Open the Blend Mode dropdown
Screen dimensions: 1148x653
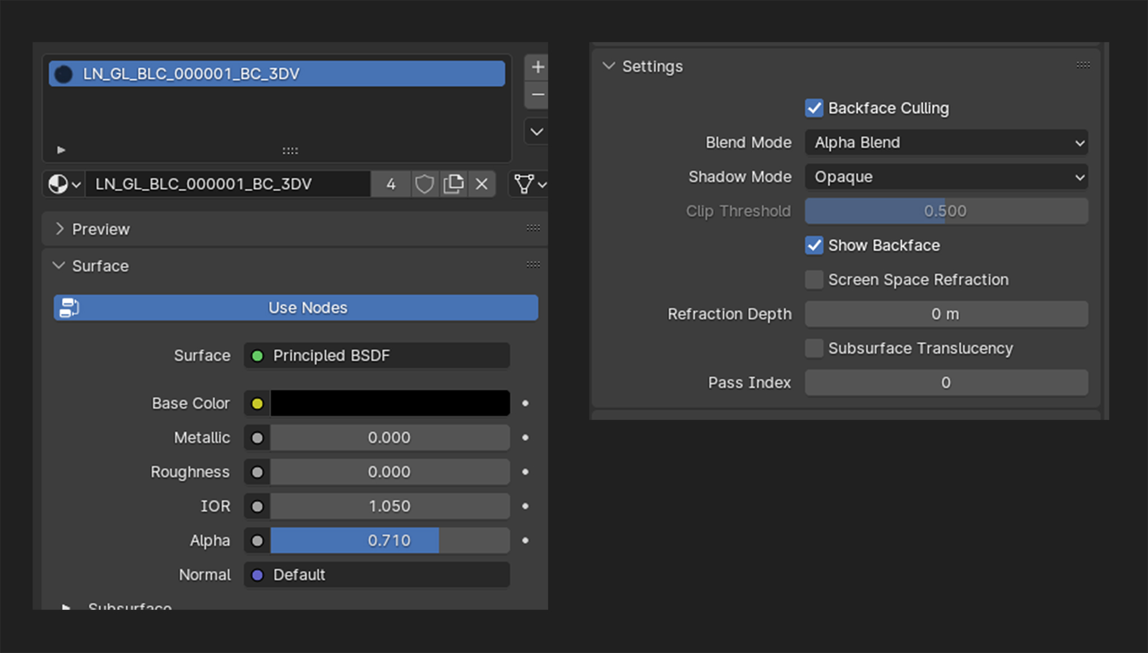click(946, 142)
